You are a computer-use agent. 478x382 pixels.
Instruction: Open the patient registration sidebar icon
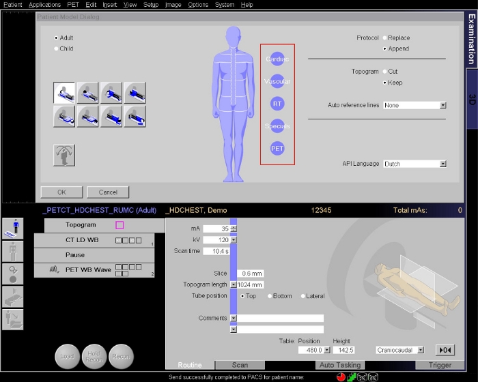(14, 227)
